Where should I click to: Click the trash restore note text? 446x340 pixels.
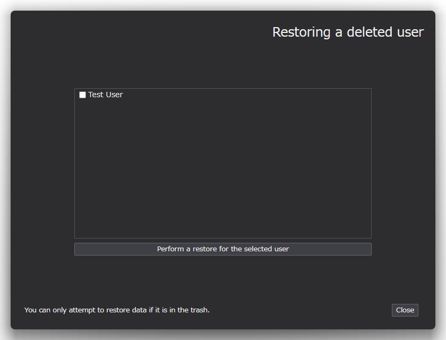pos(117,310)
